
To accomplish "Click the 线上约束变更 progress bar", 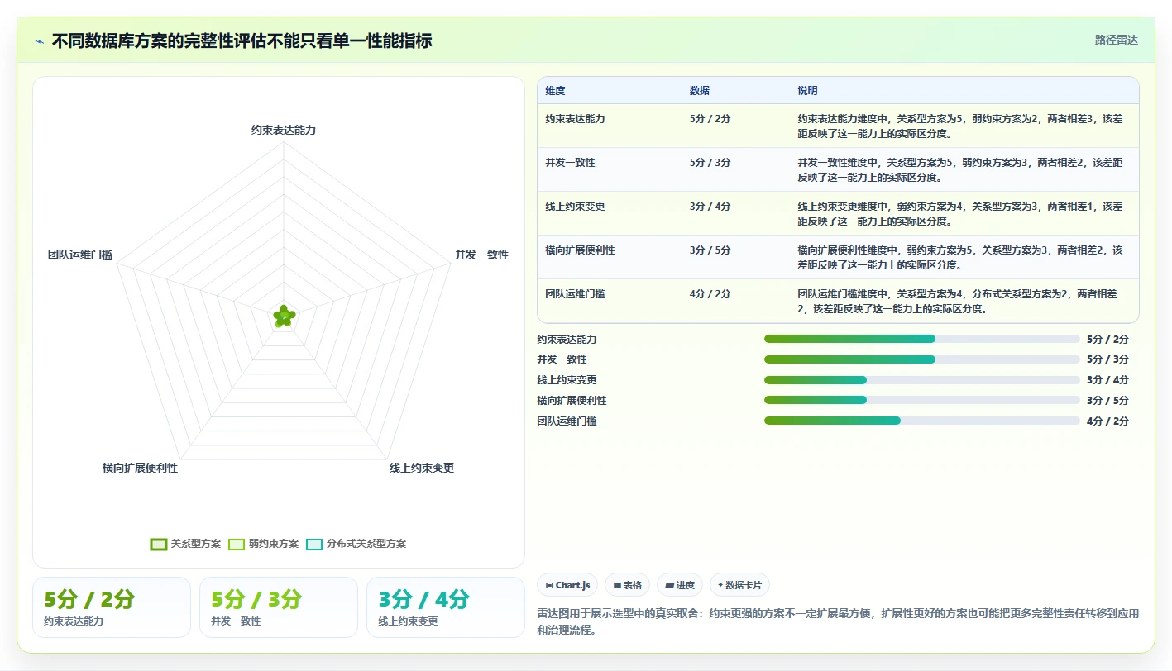I will pyautogui.click(x=922, y=380).
